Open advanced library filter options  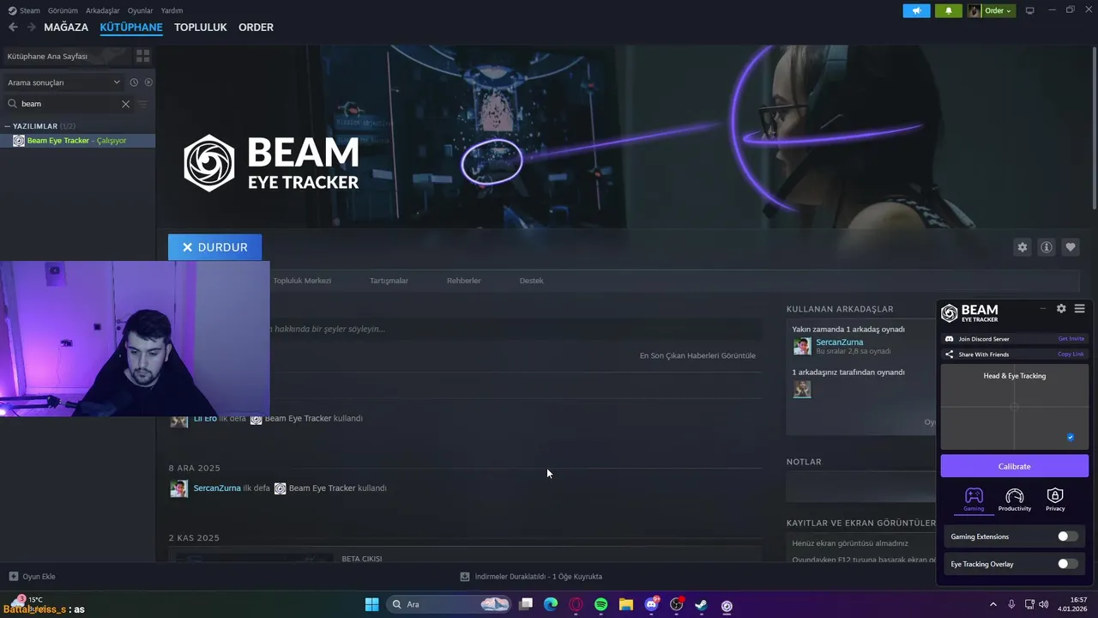143,104
